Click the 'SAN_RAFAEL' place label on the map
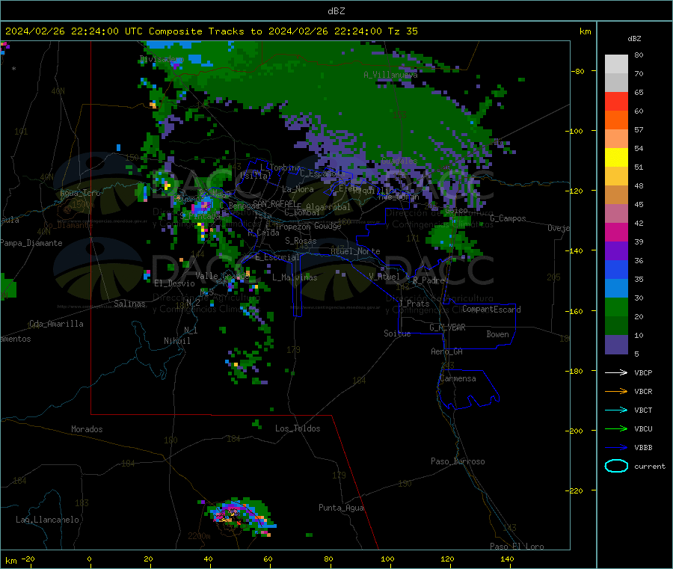Image resolution: width=673 pixels, height=569 pixels. tap(274, 203)
